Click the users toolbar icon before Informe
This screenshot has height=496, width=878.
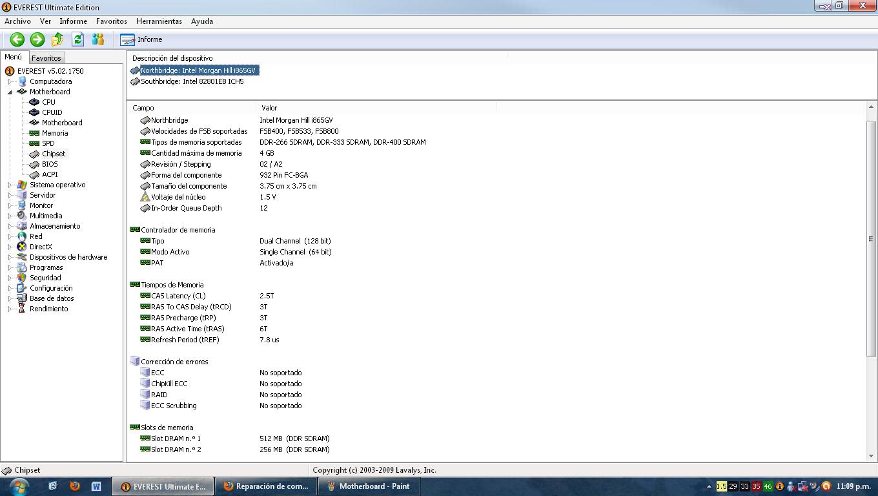tap(97, 39)
